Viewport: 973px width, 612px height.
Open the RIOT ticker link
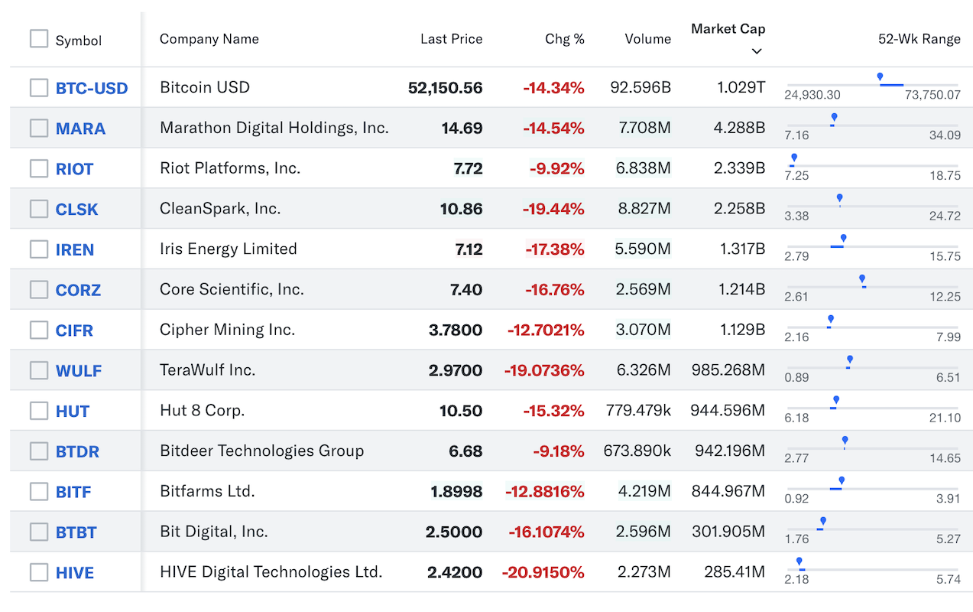(x=75, y=169)
